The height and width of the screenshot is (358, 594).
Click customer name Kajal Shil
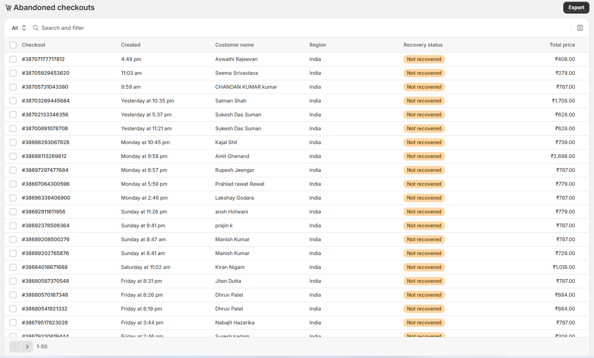pyautogui.click(x=226, y=142)
